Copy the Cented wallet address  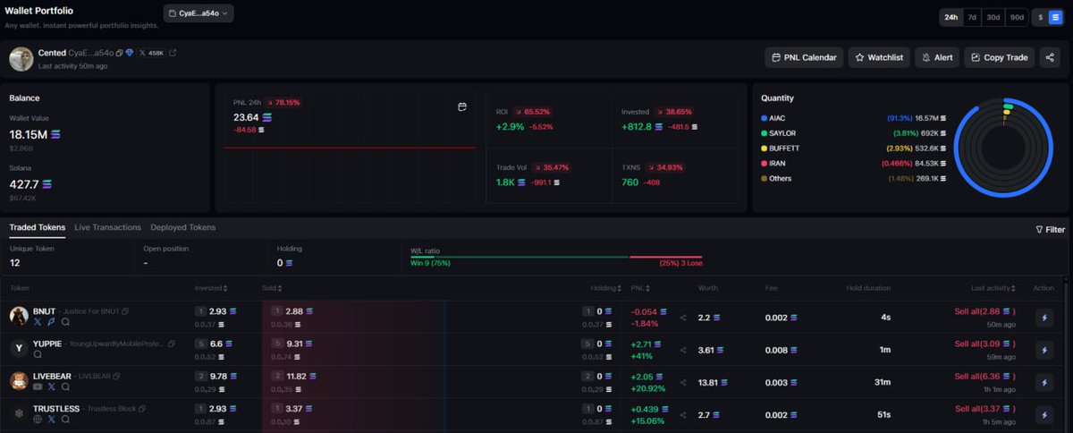(119, 54)
